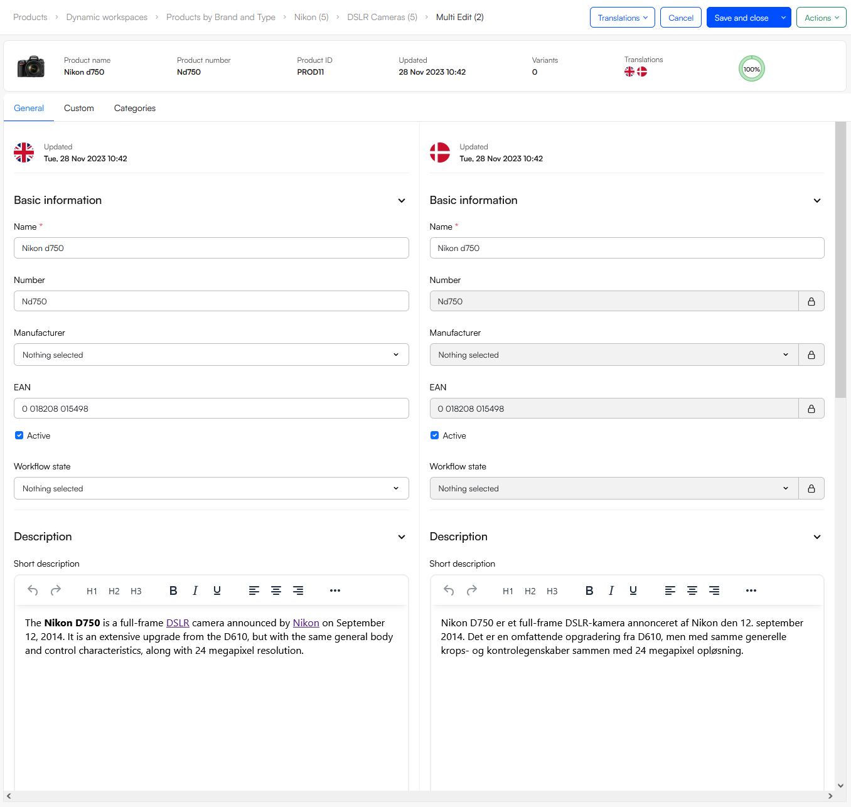Align text left in Danish editor
The image size is (851, 807).
[670, 591]
